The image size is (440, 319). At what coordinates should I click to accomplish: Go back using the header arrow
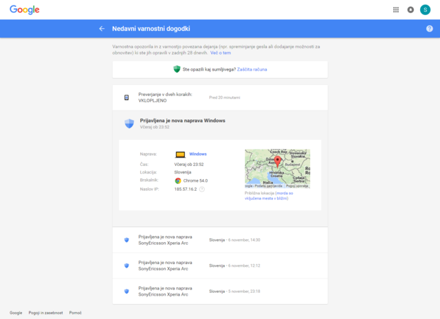[102, 29]
